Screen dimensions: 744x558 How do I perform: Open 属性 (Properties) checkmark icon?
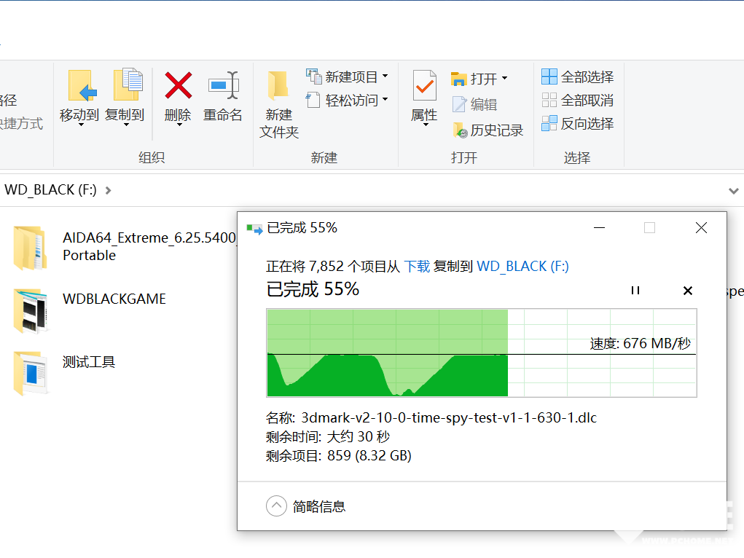424,85
